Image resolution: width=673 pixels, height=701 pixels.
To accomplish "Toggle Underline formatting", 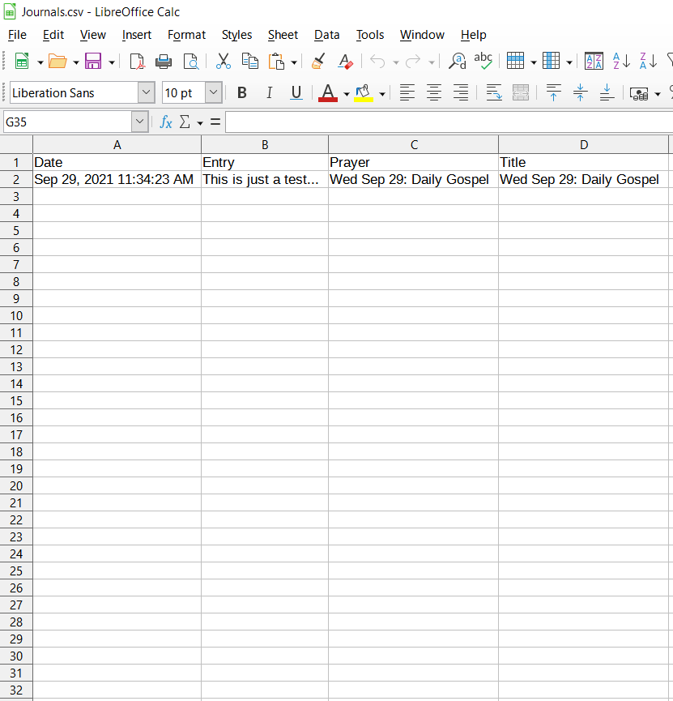I will [x=296, y=93].
